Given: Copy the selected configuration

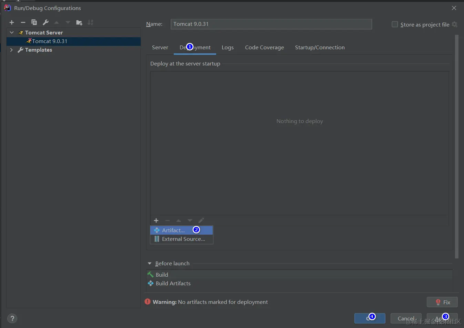Looking at the screenshot, I should point(34,22).
